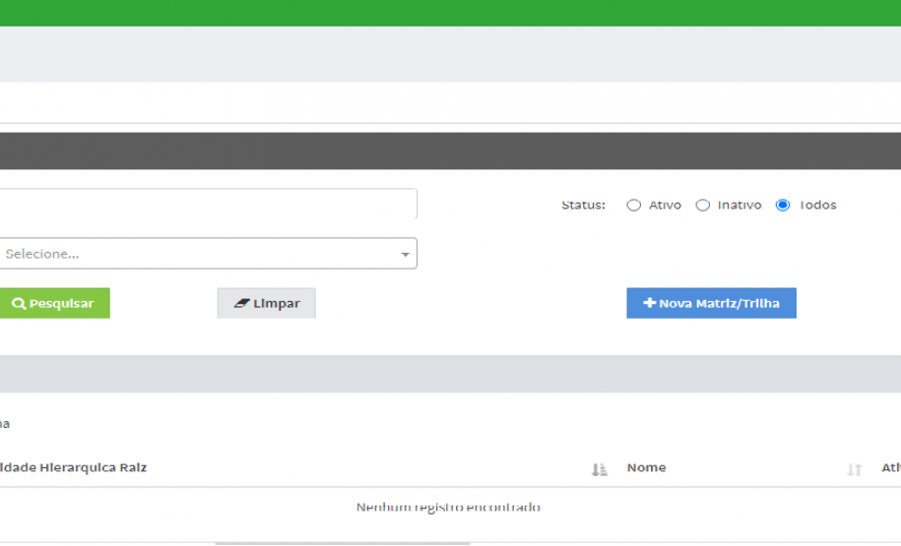Open the Selecione... combo box
This screenshot has height=546, width=901.
pyautogui.click(x=197, y=254)
